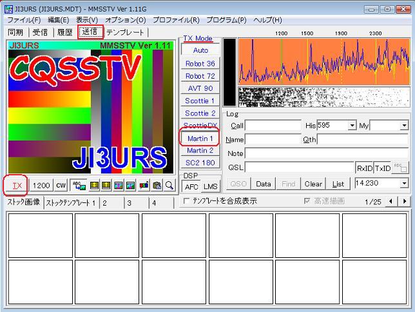Viewport: 415px width, 312px height.
Task: Select ストックテンプレート 1 tab
Action: click(71, 203)
